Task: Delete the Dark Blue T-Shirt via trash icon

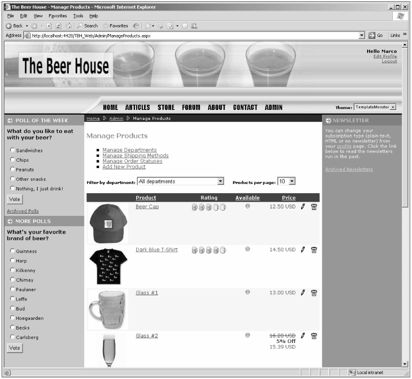Action: (x=314, y=250)
